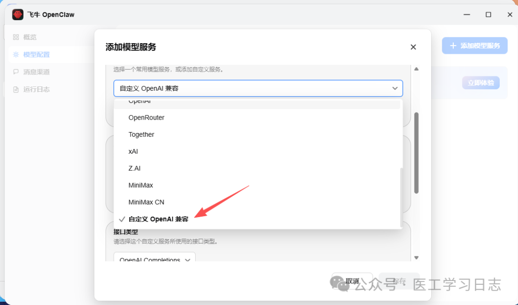
Task: Select the partially visible OpenAI option
Action: [x=258, y=104]
